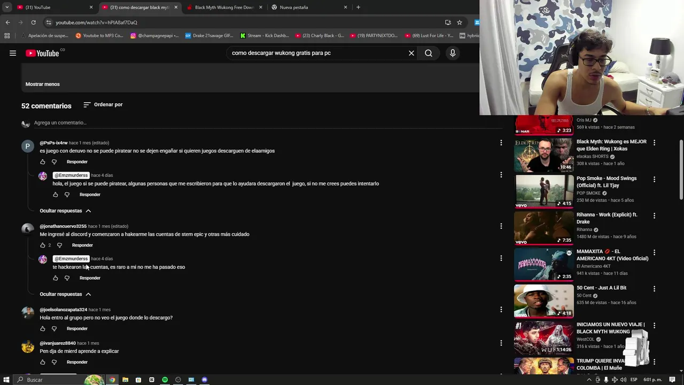The height and width of the screenshot is (385, 684).
Task: Open Windows Start menu
Action: 5,380
